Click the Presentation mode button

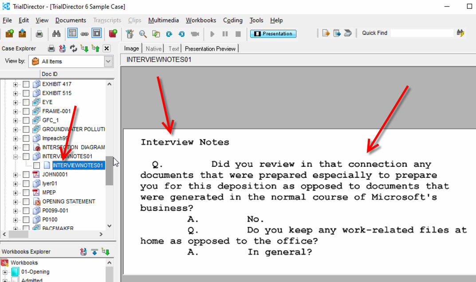273,34
